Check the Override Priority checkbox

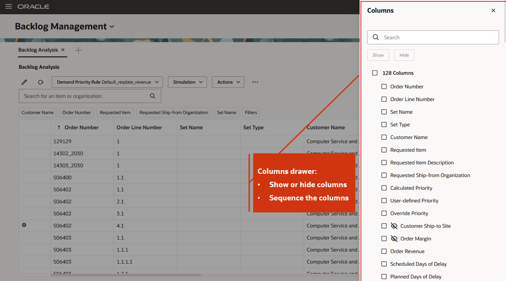coord(384,213)
